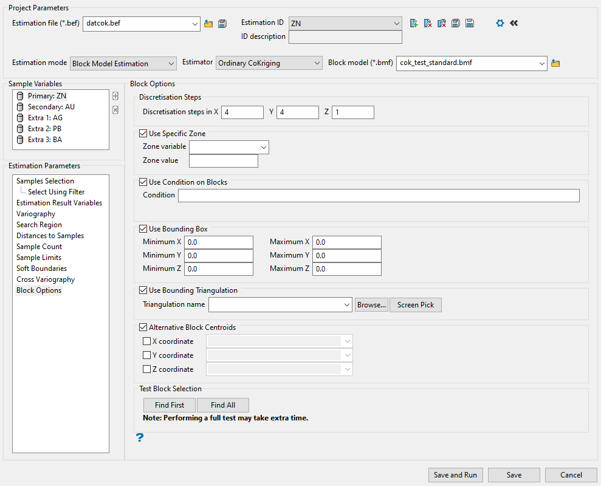Uncheck Use Specific Zone

(x=143, y=134)
